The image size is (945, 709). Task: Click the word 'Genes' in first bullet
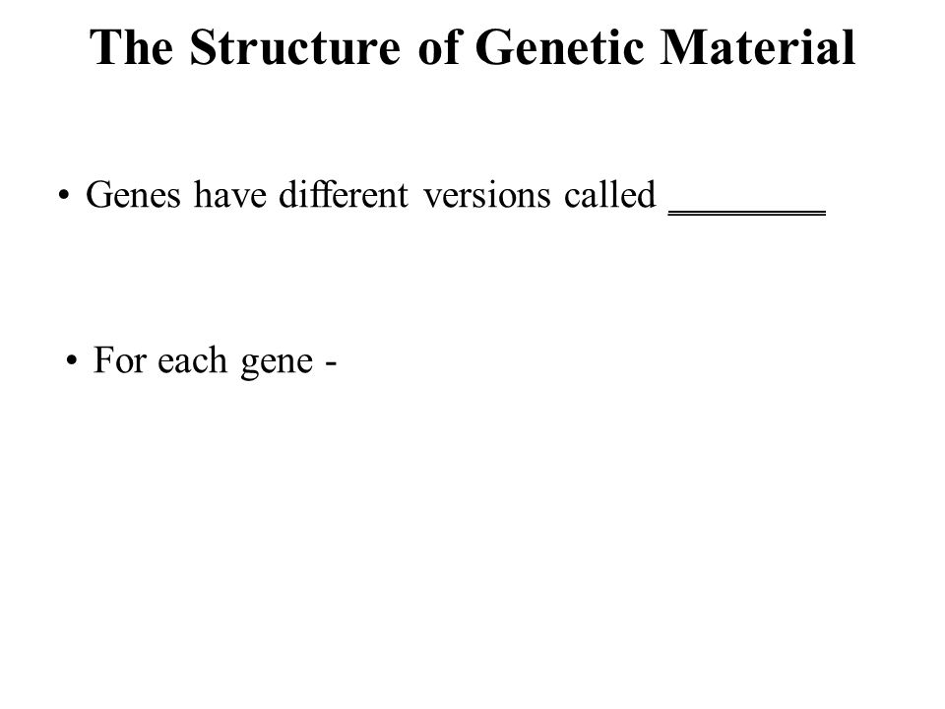coord(133,195)
